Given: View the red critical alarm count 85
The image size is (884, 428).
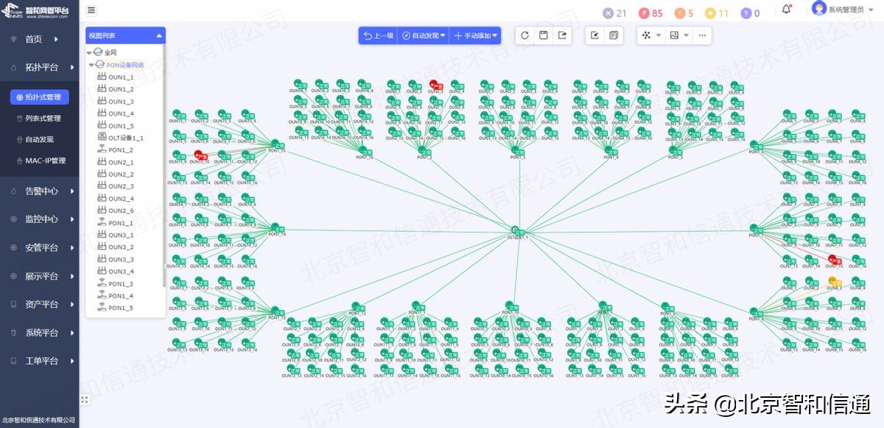Looking at the screenshot, I should [650, 13].
